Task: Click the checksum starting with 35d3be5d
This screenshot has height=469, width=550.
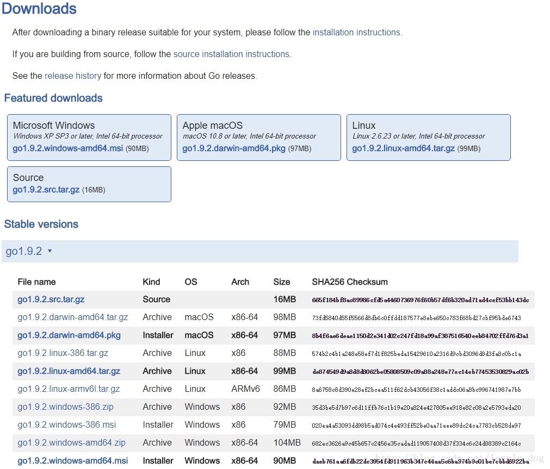Action: pyautogui.click(x=416, y=407)
